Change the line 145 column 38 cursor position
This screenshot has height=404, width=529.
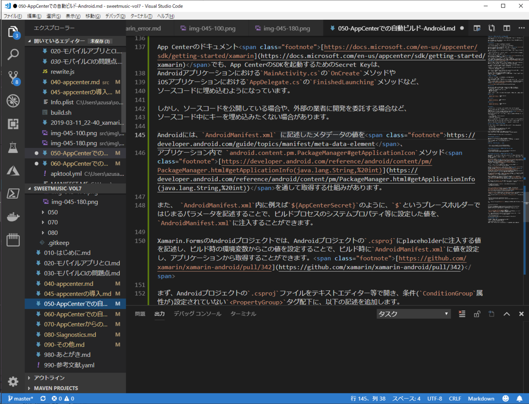coord(368,399)
